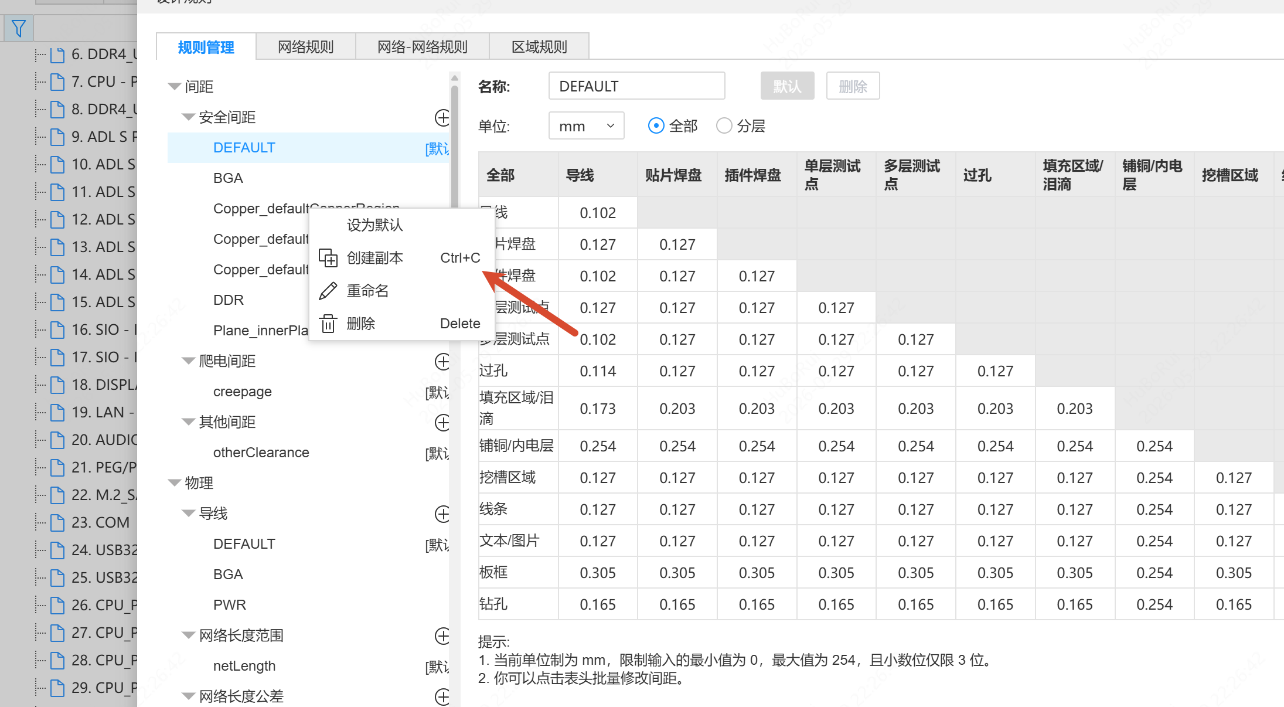Click the pencil icon beside 重命名

tap(328, 291)
